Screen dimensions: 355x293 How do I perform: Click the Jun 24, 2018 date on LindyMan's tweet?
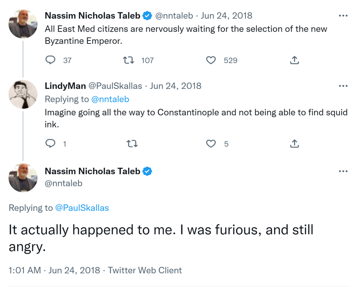pos(175,86)
